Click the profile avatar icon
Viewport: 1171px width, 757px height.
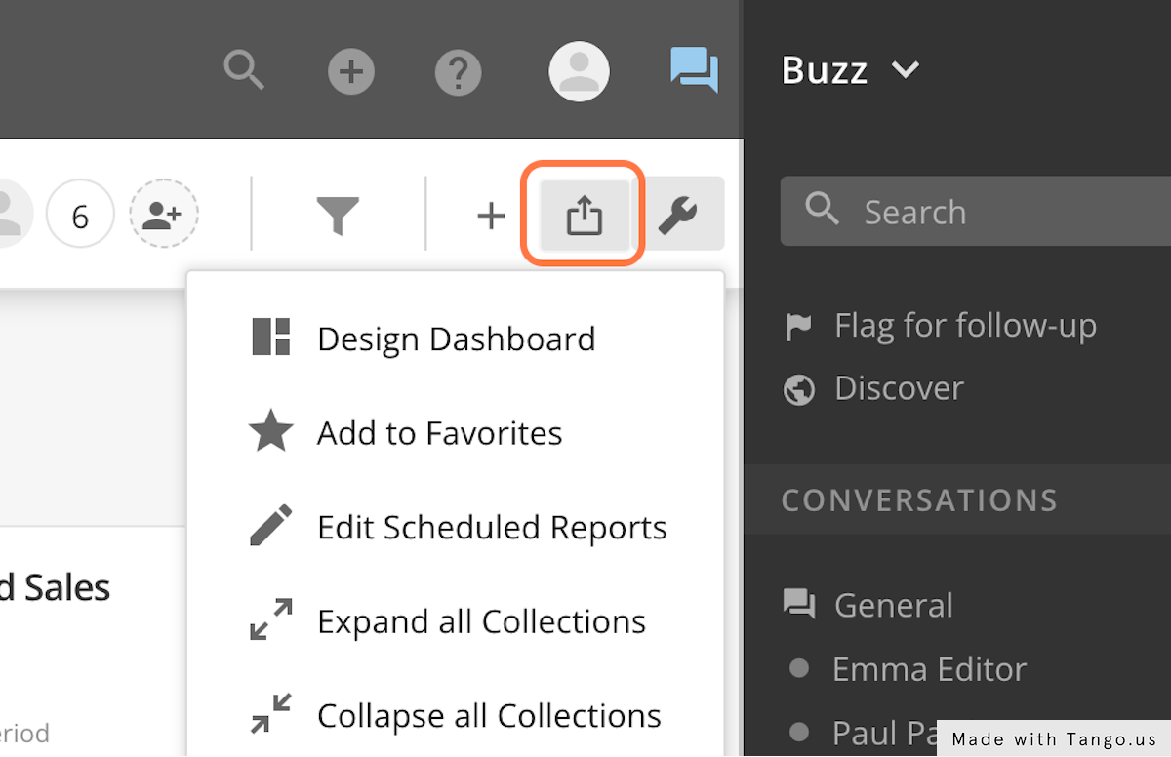[580, 70]
